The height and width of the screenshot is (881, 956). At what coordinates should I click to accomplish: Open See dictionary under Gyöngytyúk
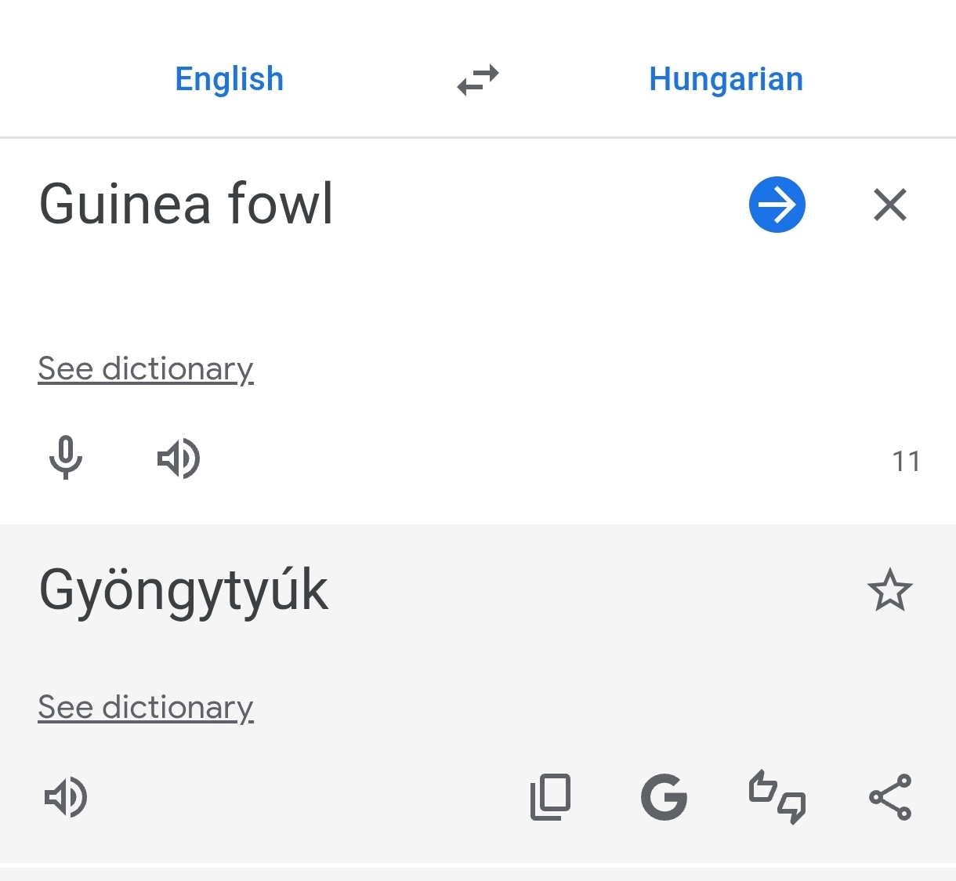tap(146, 707)
